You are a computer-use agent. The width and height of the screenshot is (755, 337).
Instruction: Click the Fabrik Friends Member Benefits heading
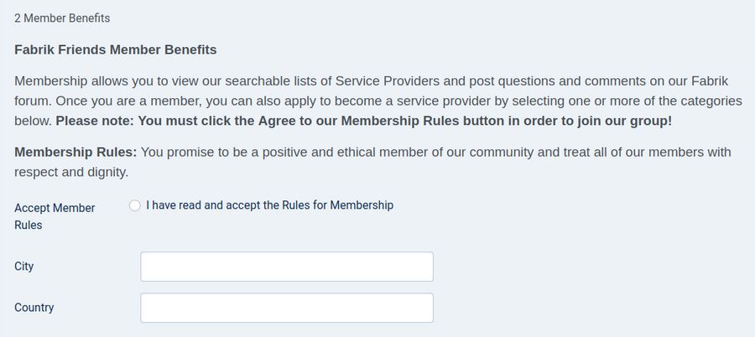pyautogui.click(x=116, y=50)
